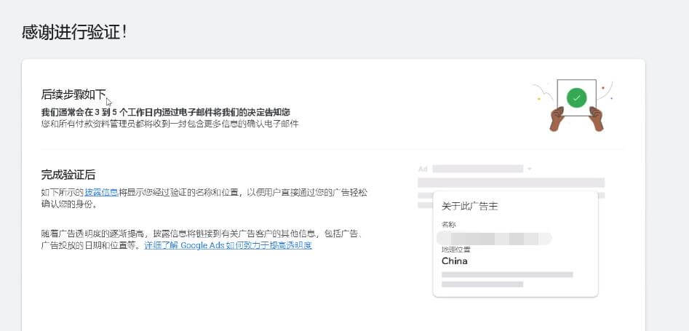
Task: Click the 完成验证后 section heading
Action: [x=68, y=175]
